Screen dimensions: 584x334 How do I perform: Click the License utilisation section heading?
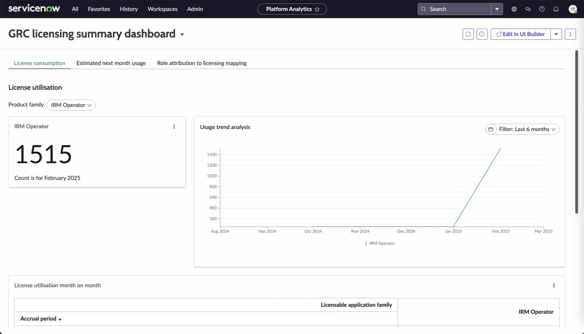click(35, 88)
